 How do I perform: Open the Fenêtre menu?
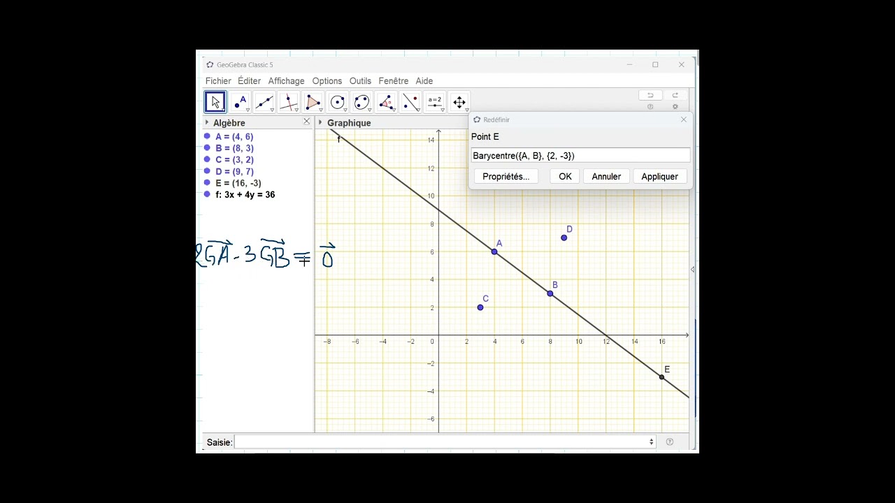pos(393,81)
